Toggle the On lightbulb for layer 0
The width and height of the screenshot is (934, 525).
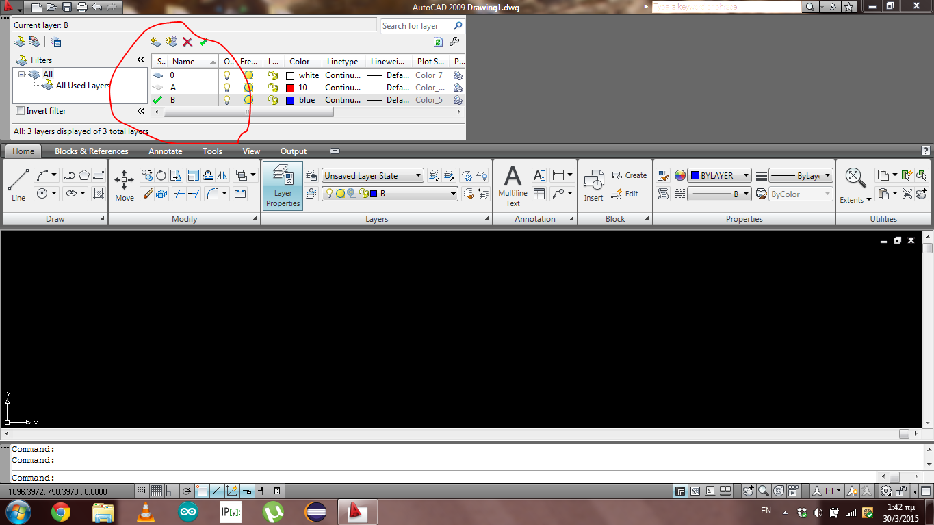click(227, 75)
